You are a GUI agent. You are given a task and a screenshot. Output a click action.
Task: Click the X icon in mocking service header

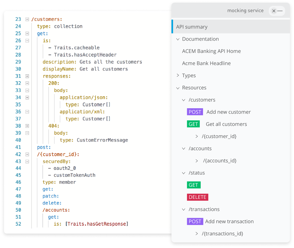coord(274,11)
